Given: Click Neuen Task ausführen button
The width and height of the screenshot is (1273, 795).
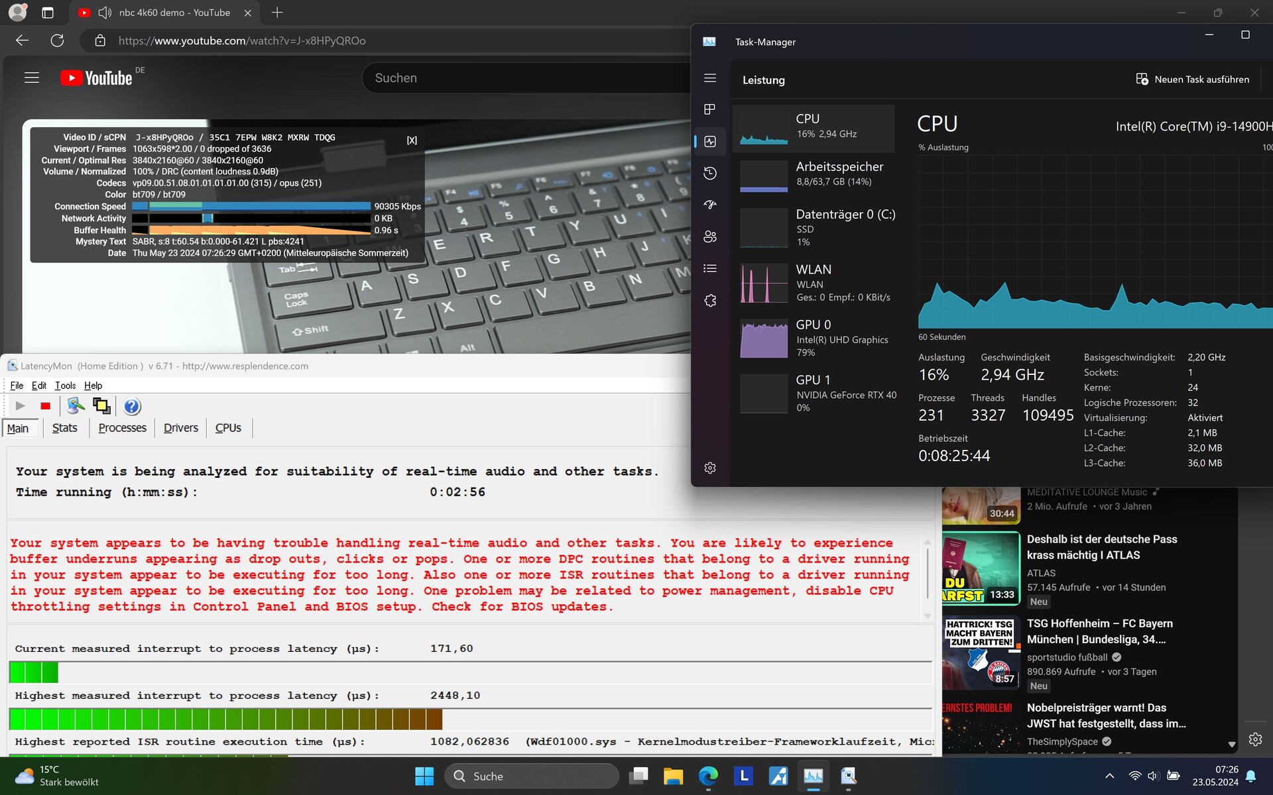Looking at the screenshot, I should [1193, 79].
